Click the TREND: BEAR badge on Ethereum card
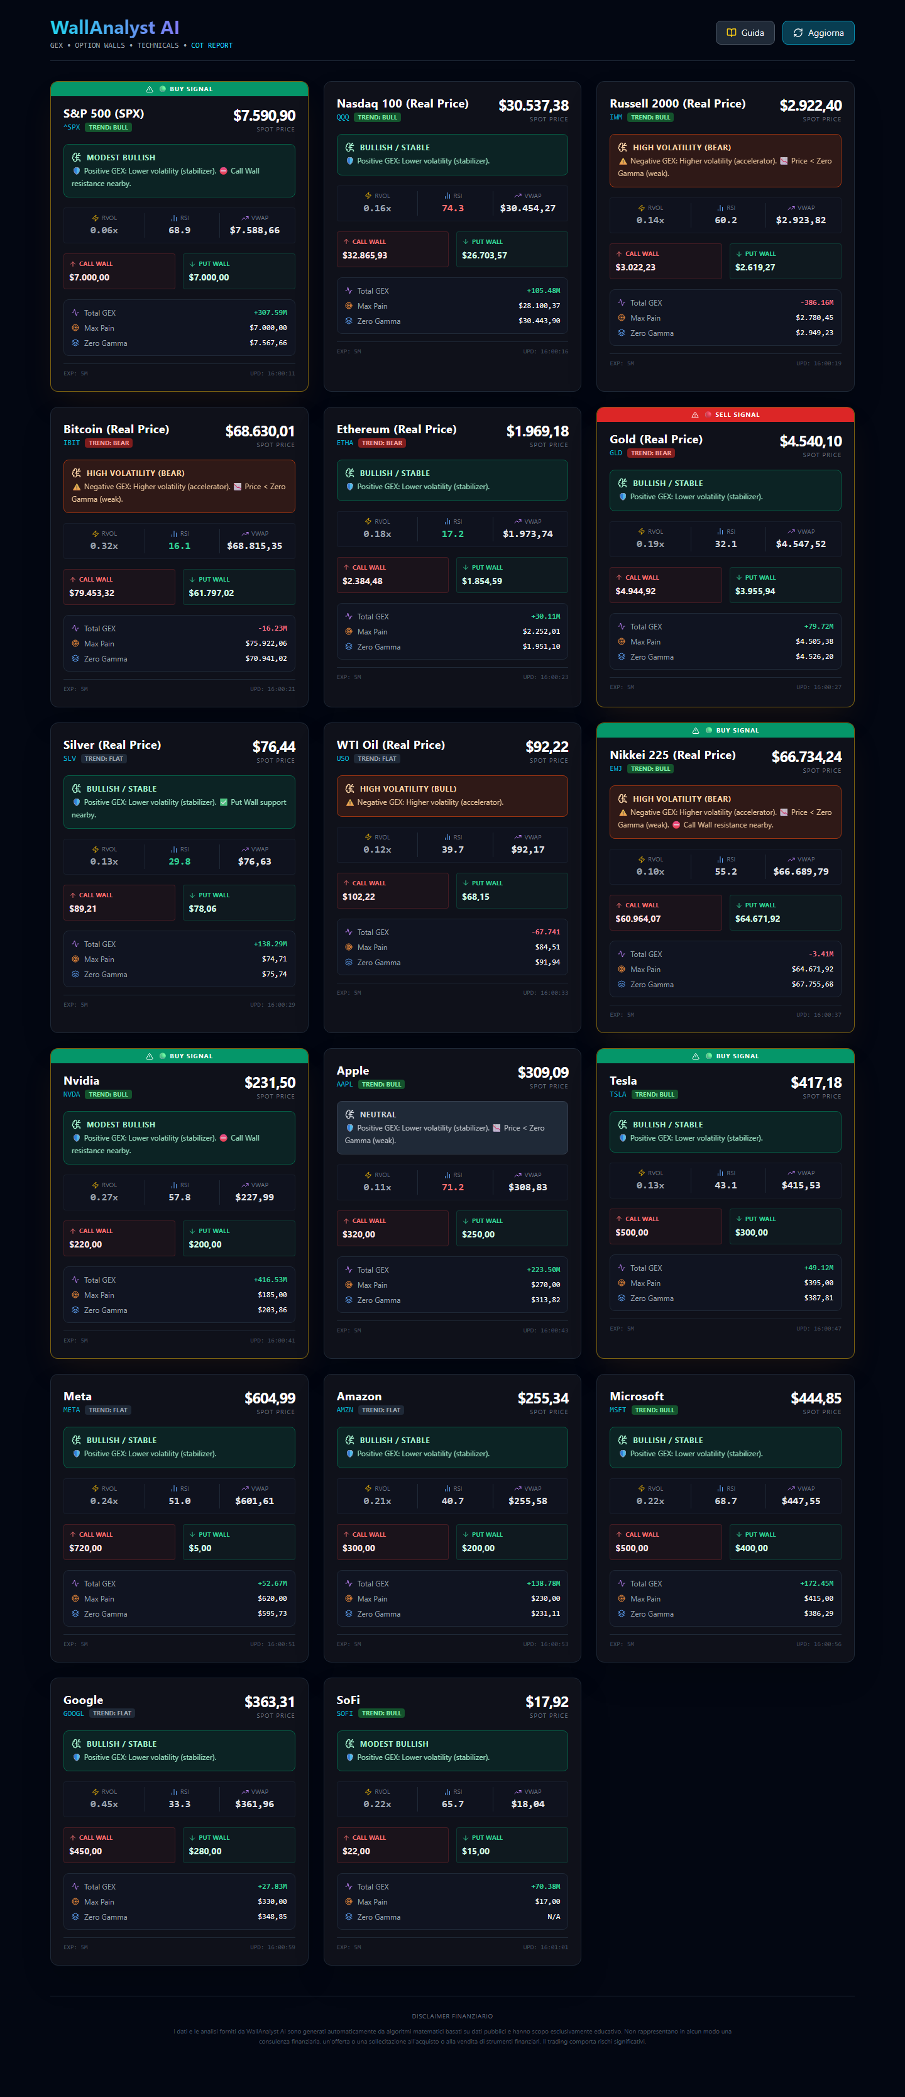The height and width of the screenshot is (2097, 905). click(x=383, y=443)
